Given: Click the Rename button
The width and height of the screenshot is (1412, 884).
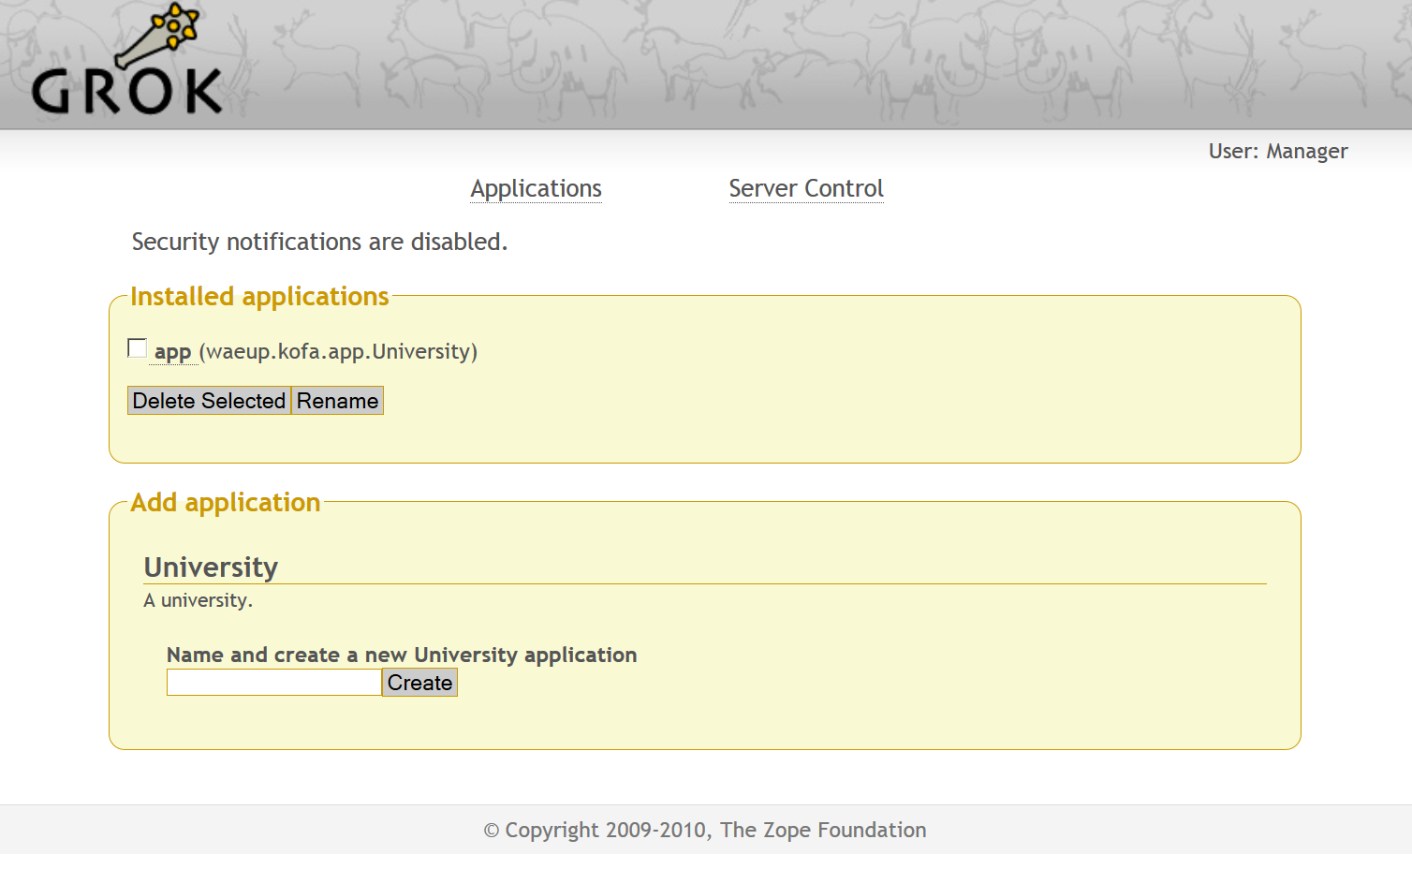Looking at the screenshot, I should [337, 401].
